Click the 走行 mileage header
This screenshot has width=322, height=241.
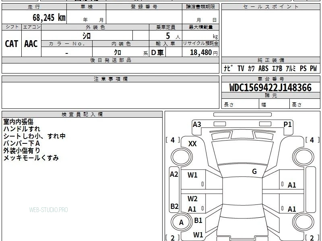34,7
